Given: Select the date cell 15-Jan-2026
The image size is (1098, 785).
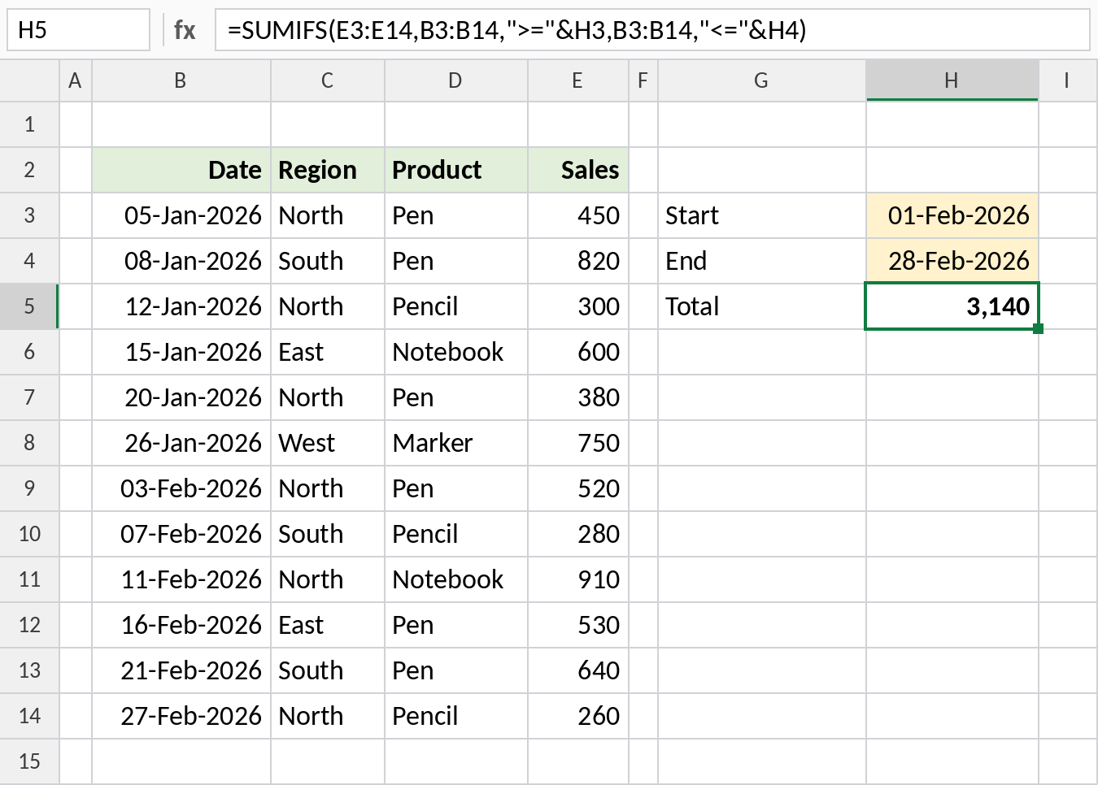Looking at the screenshot, I should coord(181,352).
